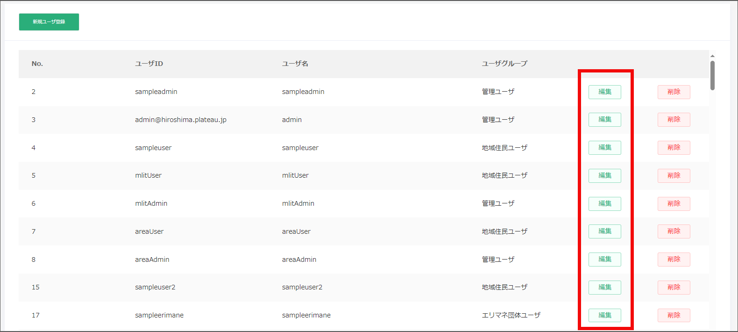
Task: Remove the mlitAdmin user via 削除
Action: 674,203
